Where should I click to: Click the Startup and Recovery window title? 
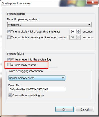click(16, 3)
